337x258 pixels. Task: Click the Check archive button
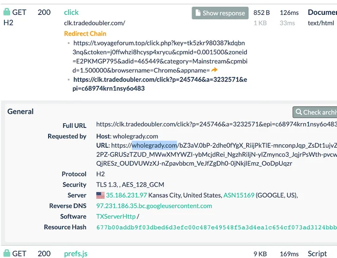[x=315, y=112]
